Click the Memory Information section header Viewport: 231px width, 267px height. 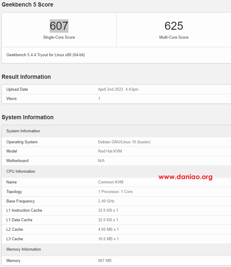[117, 250]
